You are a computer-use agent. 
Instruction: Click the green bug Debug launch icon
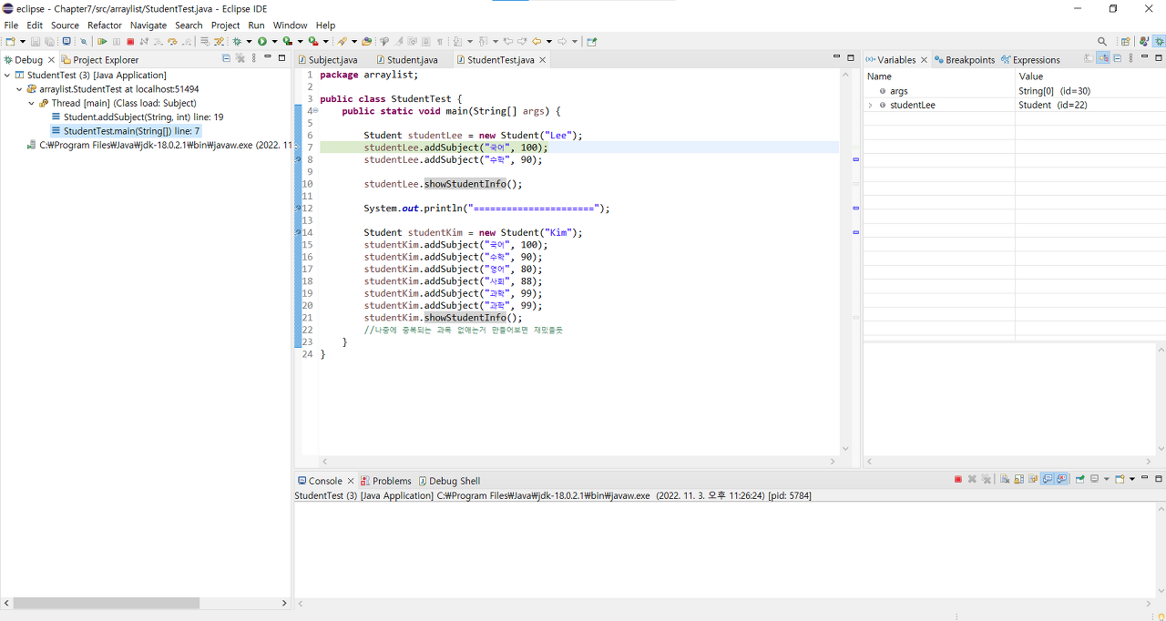pos(236,41)
